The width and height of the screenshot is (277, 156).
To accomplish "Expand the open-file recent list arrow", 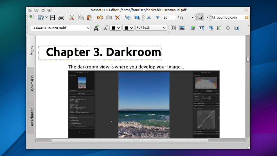I will pyautogui.click(x=46, y=17).
